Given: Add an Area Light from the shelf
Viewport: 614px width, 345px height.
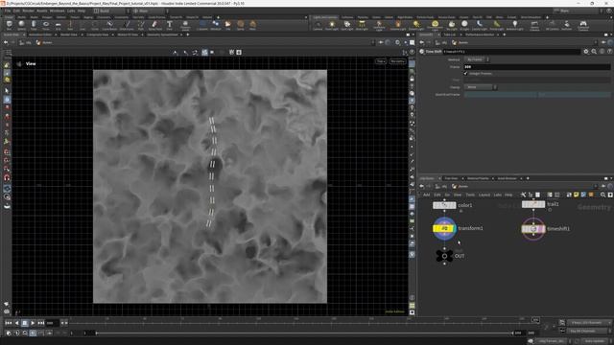Looking at the screenshot, I should tap(362, 26).
